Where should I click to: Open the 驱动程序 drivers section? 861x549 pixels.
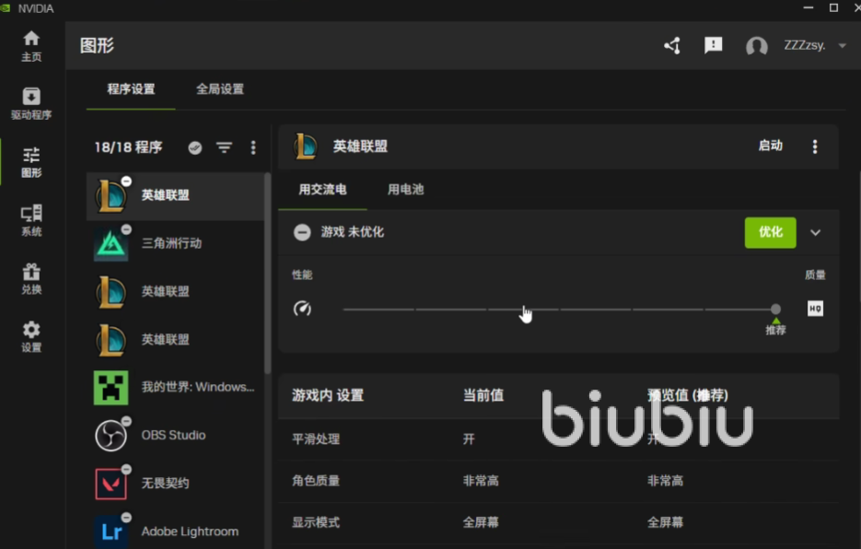(31, 103)
